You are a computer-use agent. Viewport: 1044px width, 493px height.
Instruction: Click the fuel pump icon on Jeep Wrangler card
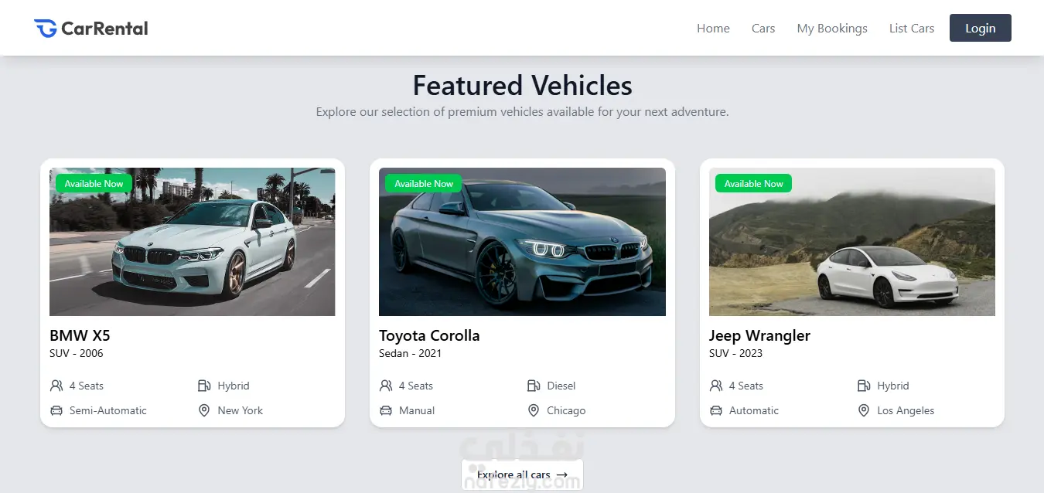point(864,386)
